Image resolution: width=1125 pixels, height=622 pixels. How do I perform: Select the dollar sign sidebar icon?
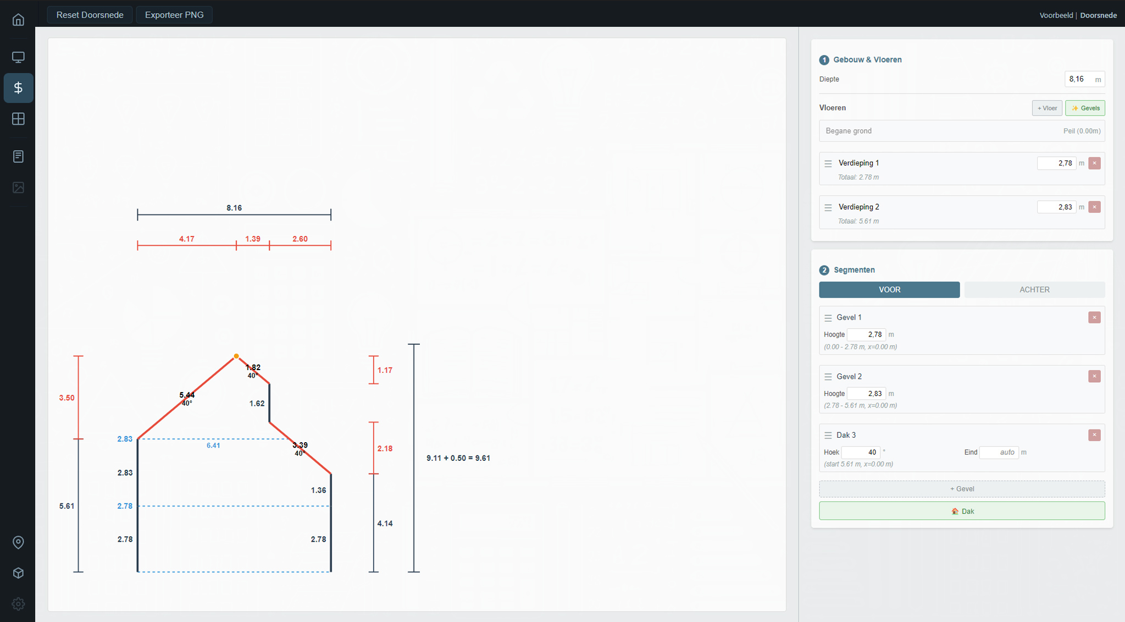[x=18, y=88]
